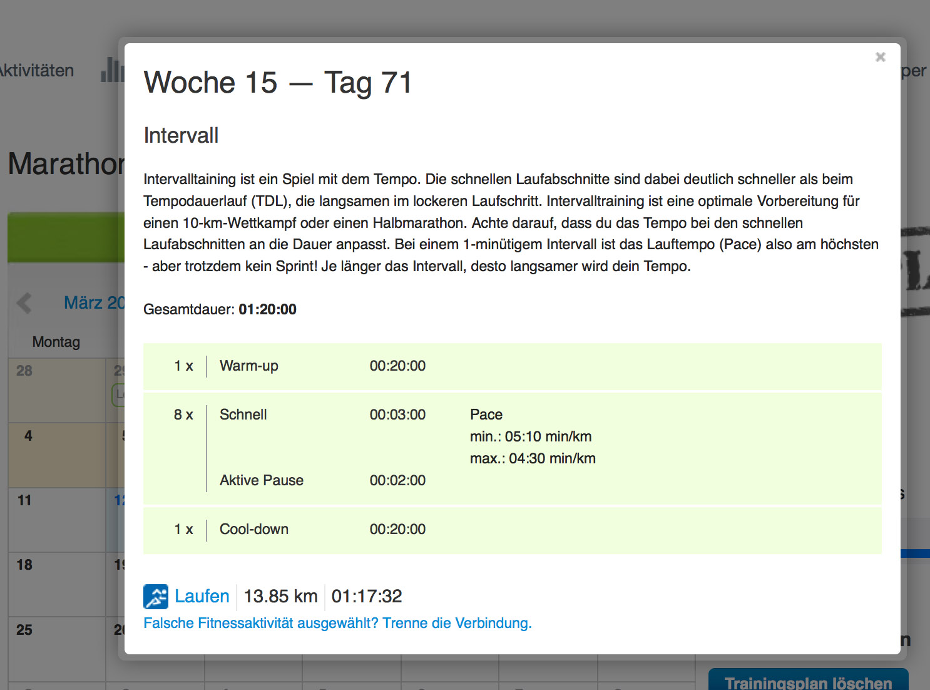Click the Cool-down interval row
The height and width of the screenshot is (690, 930).
click(x=253, y=529)
